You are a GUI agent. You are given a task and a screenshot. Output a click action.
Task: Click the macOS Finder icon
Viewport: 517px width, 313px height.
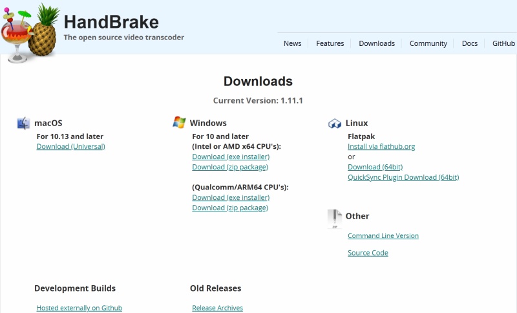[x=23, y=123]
